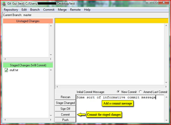Viewport: 171px width, 125px height.
Task: Select the stuff.txt file name
Action: click(x=14, y=70)
